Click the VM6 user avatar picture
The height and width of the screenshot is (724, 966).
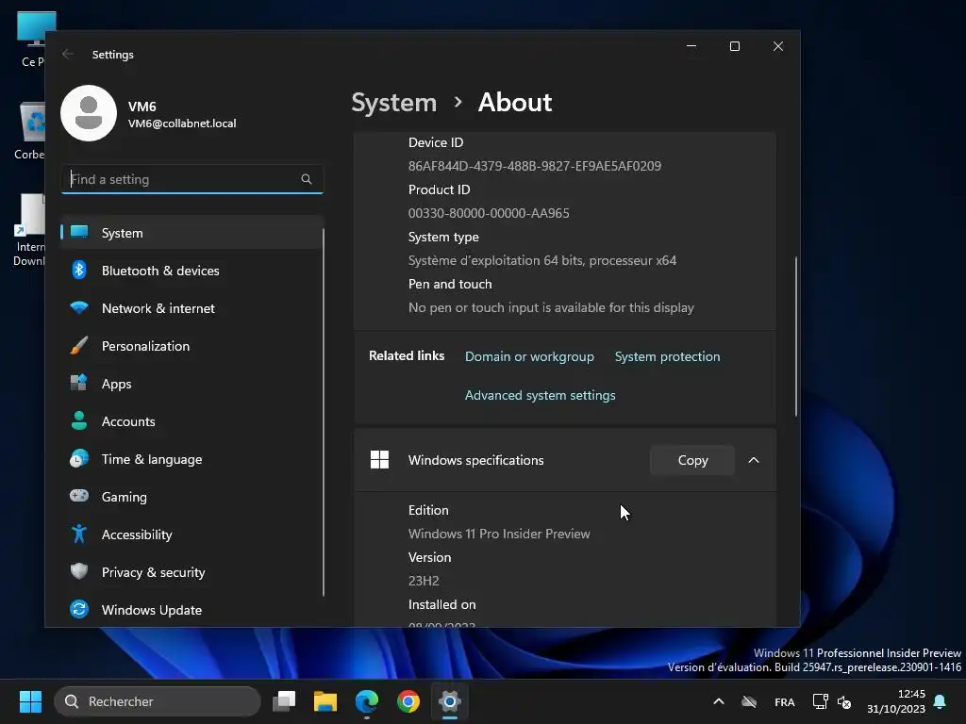point(89,113)
